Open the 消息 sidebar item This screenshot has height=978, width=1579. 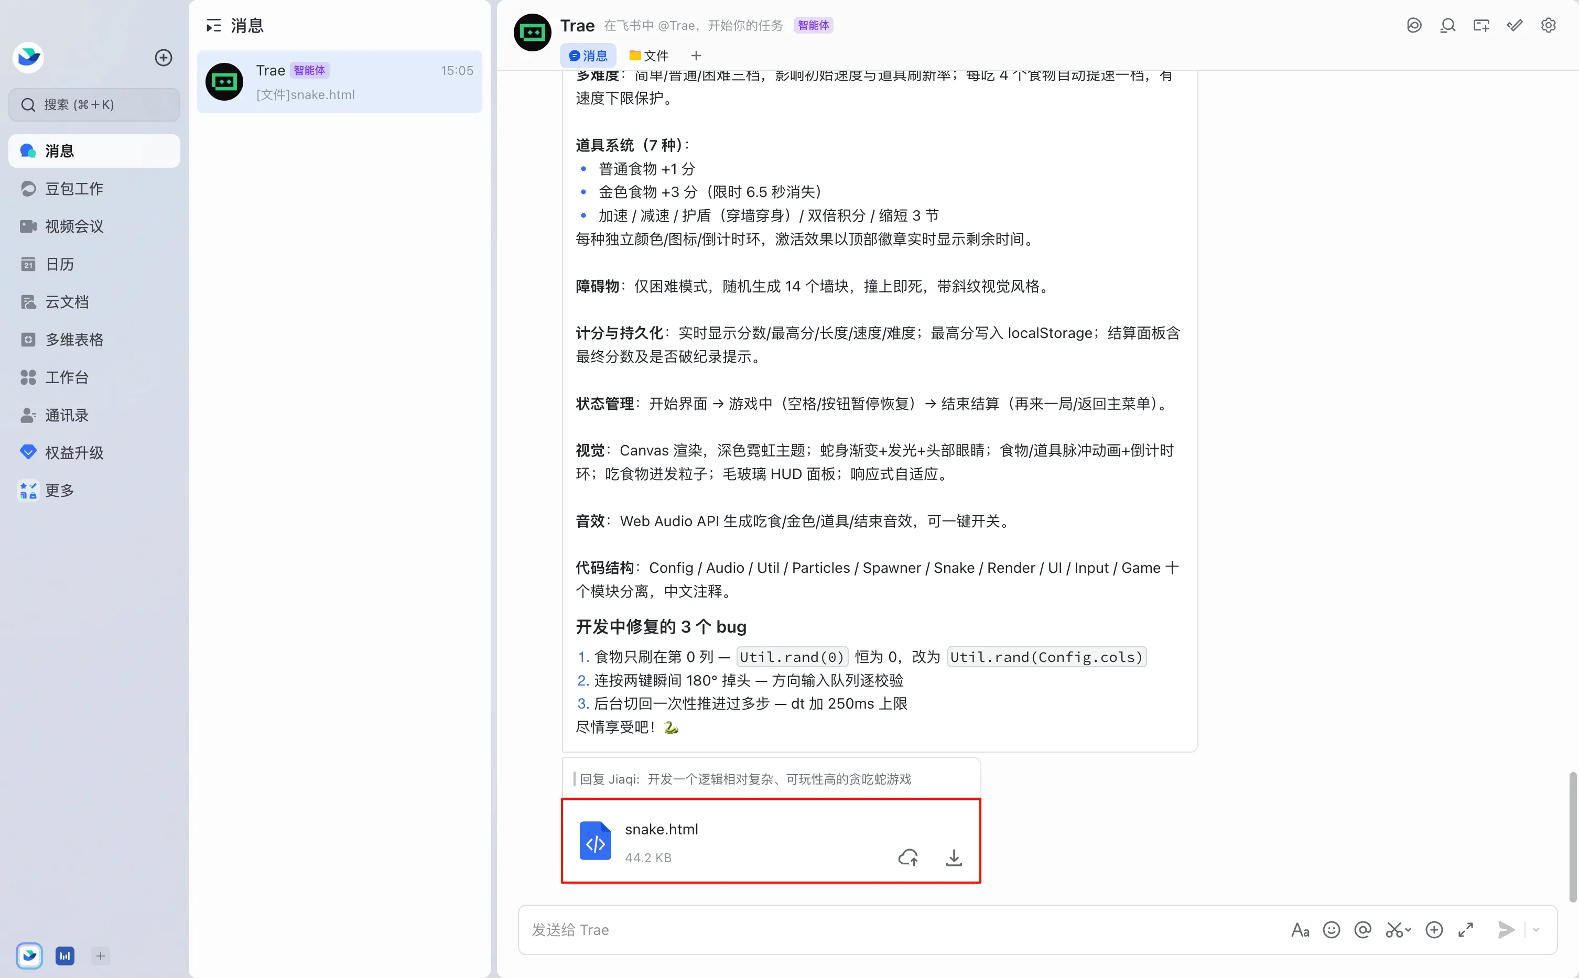[x=94, y=151]
